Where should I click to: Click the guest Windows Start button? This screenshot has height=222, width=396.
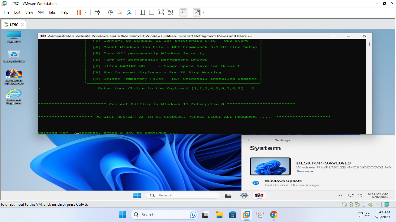click(x=137, y=195)
